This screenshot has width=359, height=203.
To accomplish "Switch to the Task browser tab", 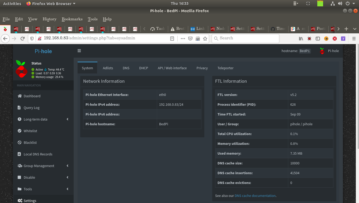I will click(157, 29).
